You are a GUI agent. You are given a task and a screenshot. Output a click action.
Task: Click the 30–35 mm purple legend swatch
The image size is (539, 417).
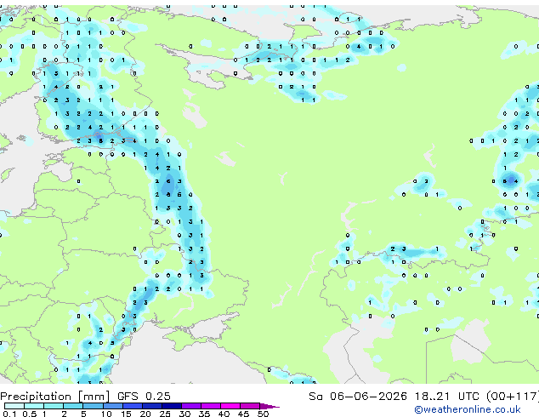click(191, 406)
